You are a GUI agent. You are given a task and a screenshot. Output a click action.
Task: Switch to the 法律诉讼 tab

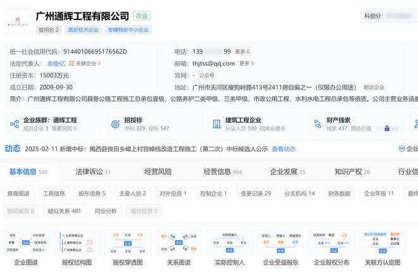[x=92, y=171]
